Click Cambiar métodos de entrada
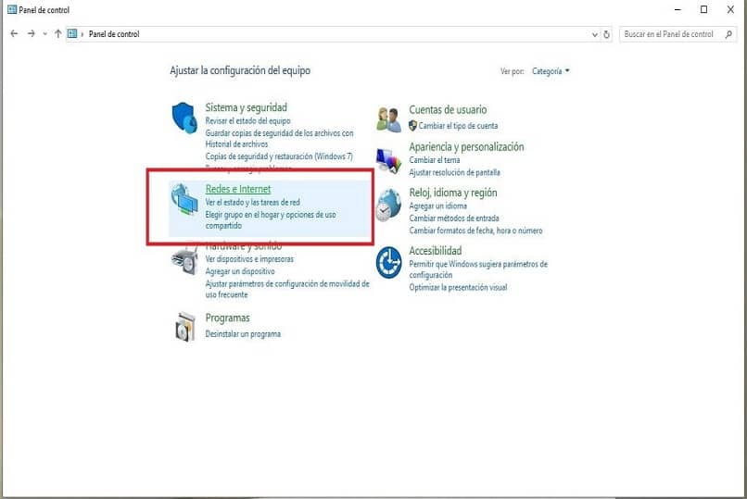 (x=454, y=218)
